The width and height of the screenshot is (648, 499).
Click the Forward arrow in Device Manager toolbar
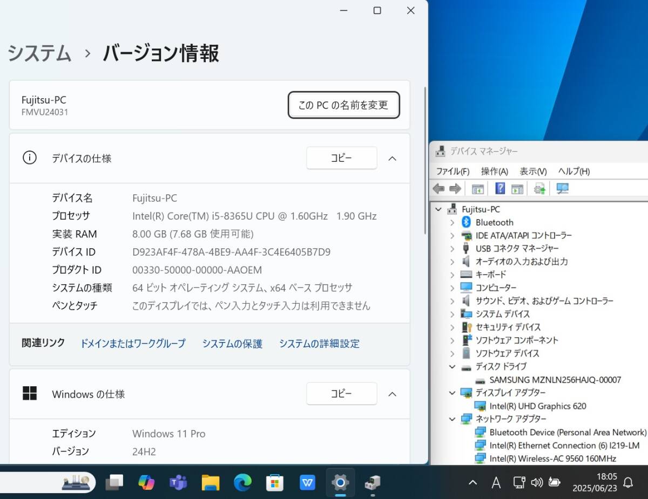click(x=455, y=188)
